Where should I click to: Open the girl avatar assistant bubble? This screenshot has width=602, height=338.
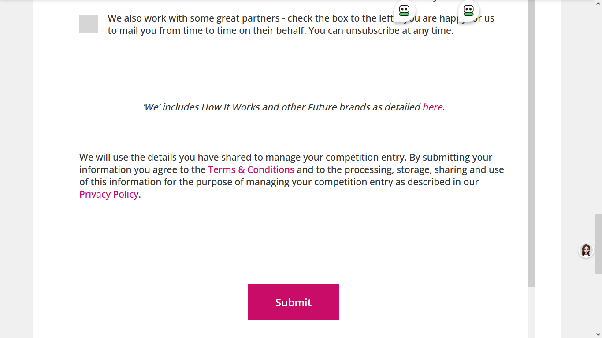pos(586,250)
